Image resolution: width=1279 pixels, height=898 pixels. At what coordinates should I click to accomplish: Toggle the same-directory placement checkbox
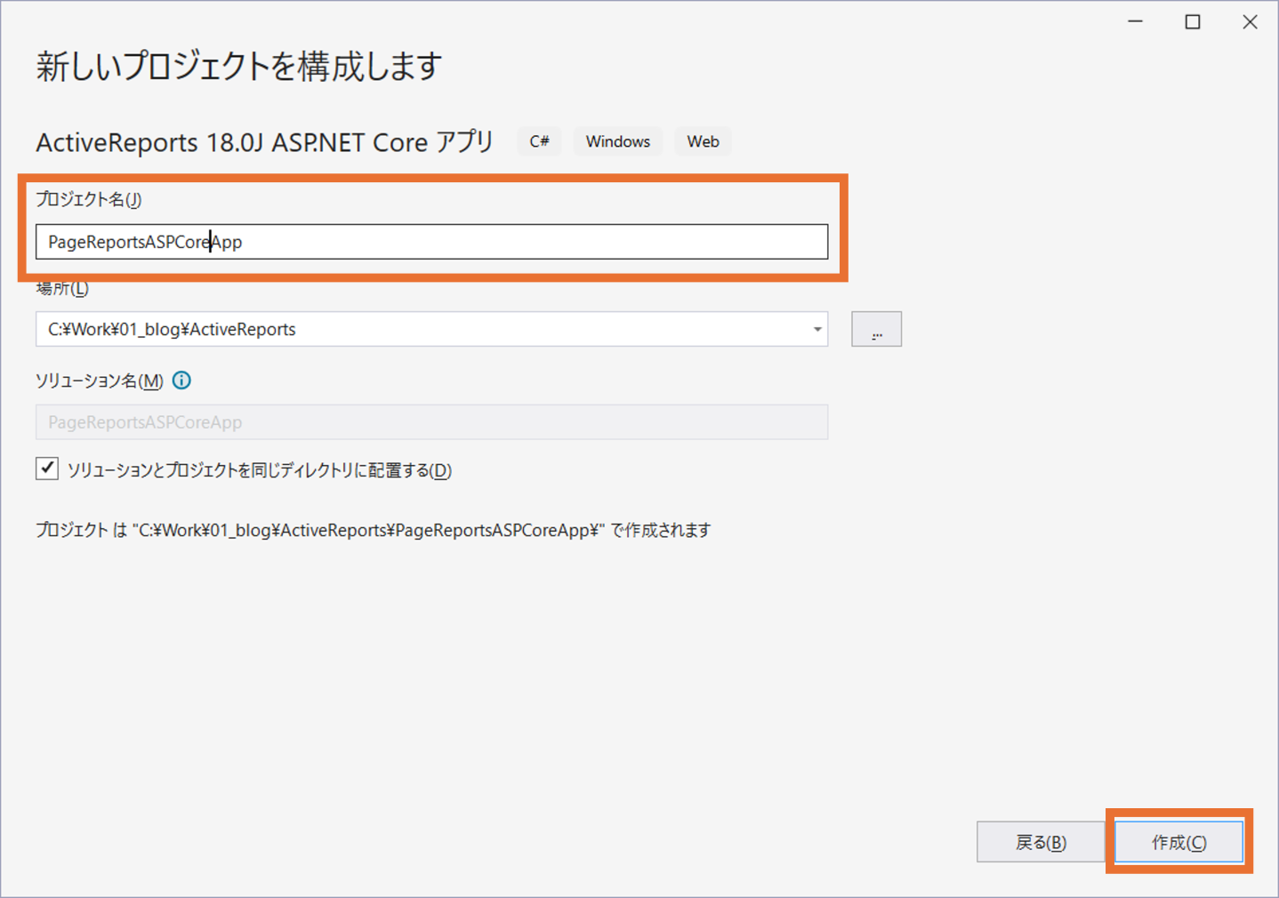pos(47,469)
